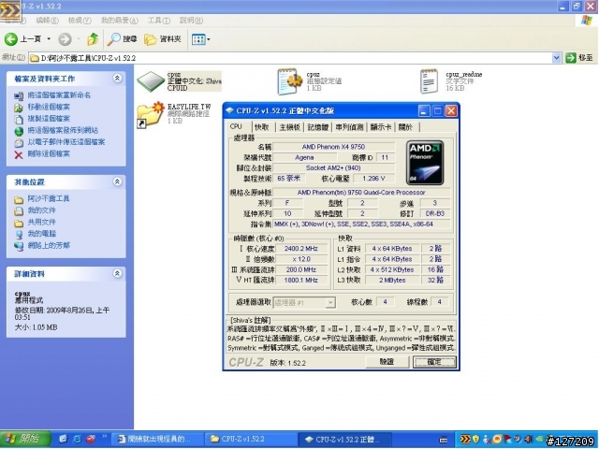This screenshot has width=599, height=449.
Task: Select the cpuz_readme text file
Action: point(429,81)
